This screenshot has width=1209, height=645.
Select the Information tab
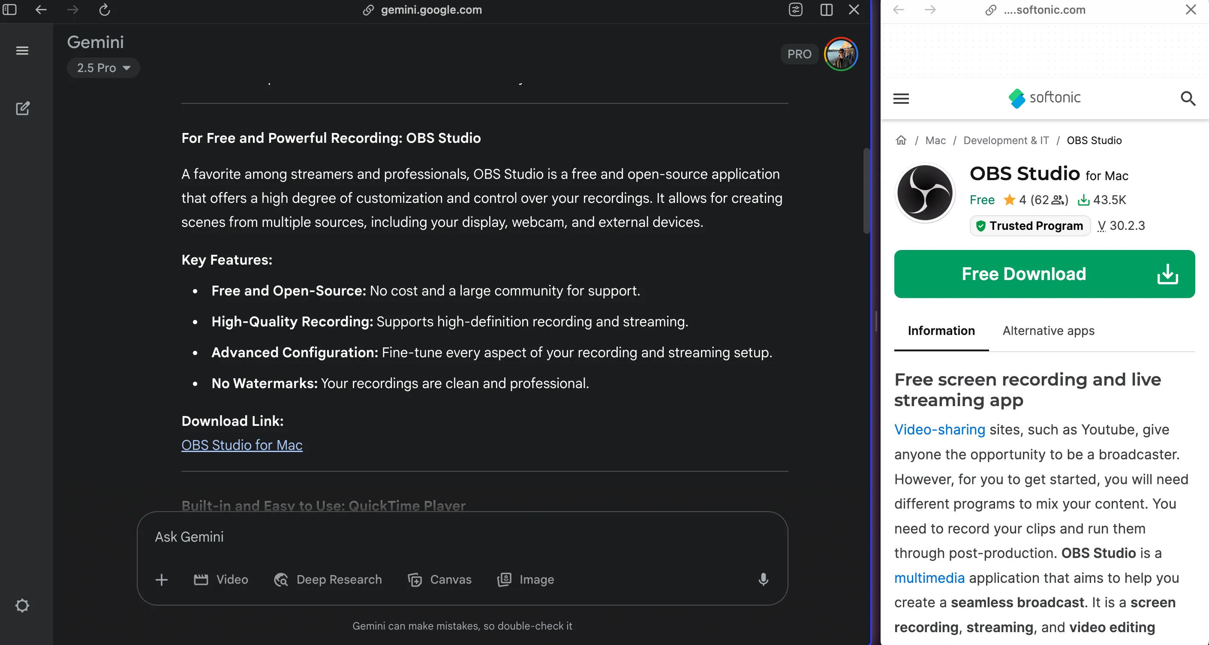[x=941, y=331]
